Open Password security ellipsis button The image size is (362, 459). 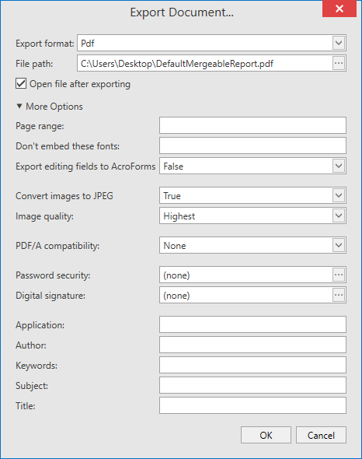coord(339,275)
